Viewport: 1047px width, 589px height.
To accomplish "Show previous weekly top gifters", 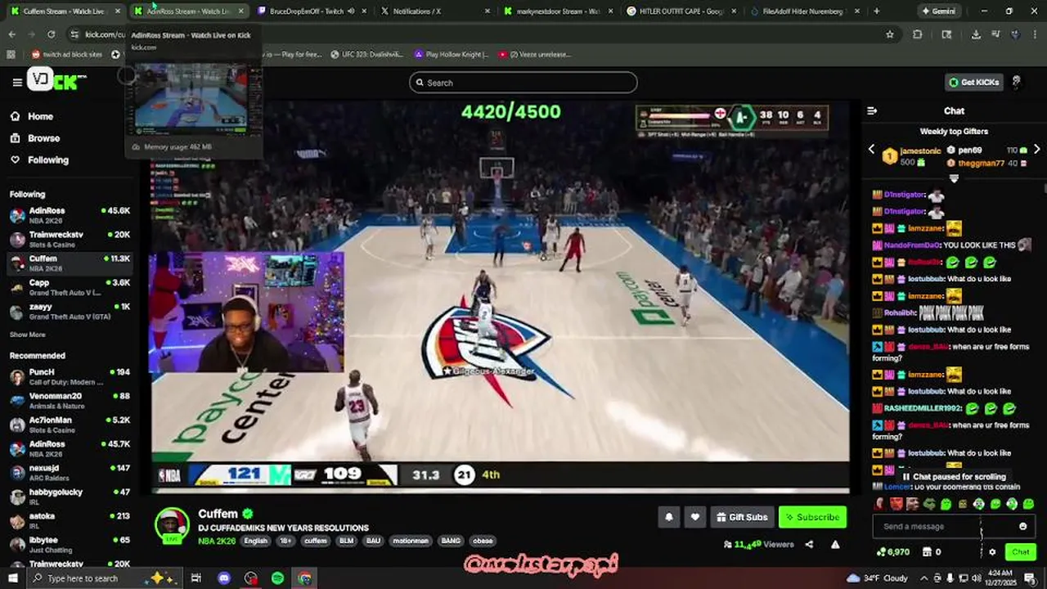I will pos(871,150).
